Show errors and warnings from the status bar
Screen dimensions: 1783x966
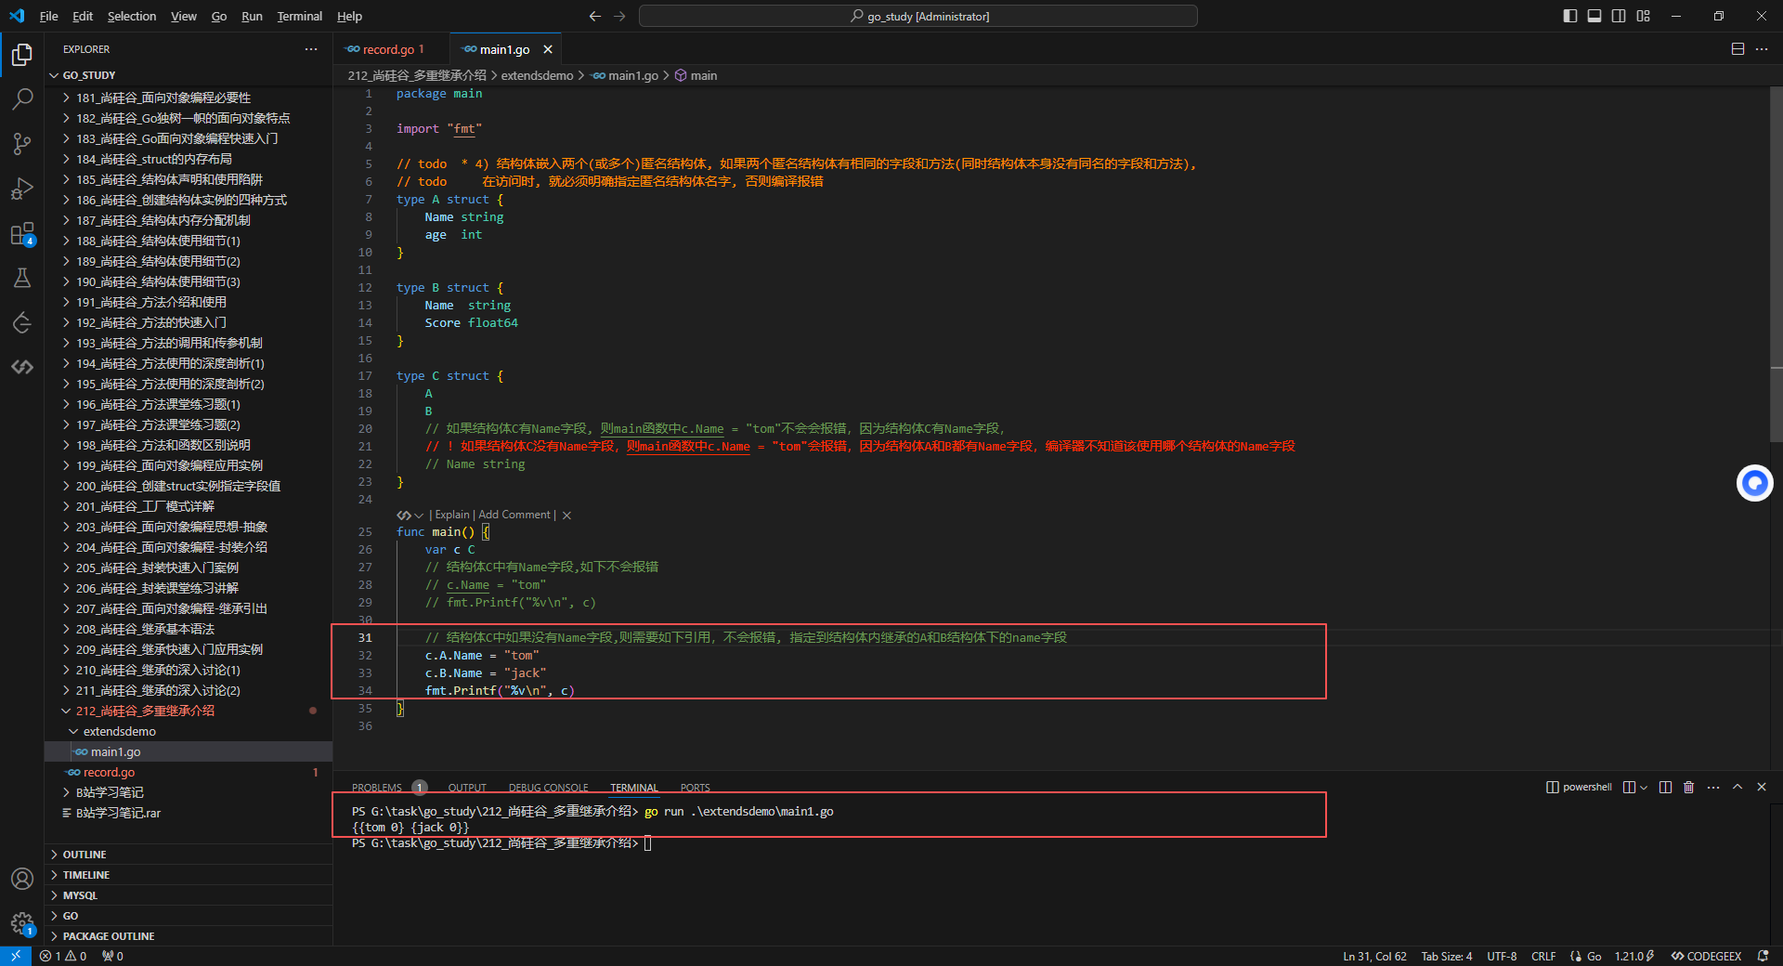pyautogui.click(x=63, y=956)
